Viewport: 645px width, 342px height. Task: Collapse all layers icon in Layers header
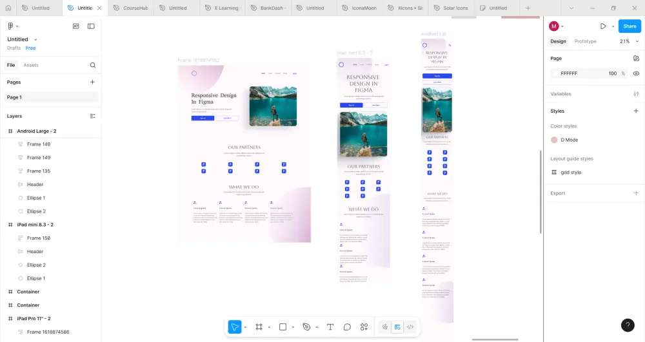[92, 116]
